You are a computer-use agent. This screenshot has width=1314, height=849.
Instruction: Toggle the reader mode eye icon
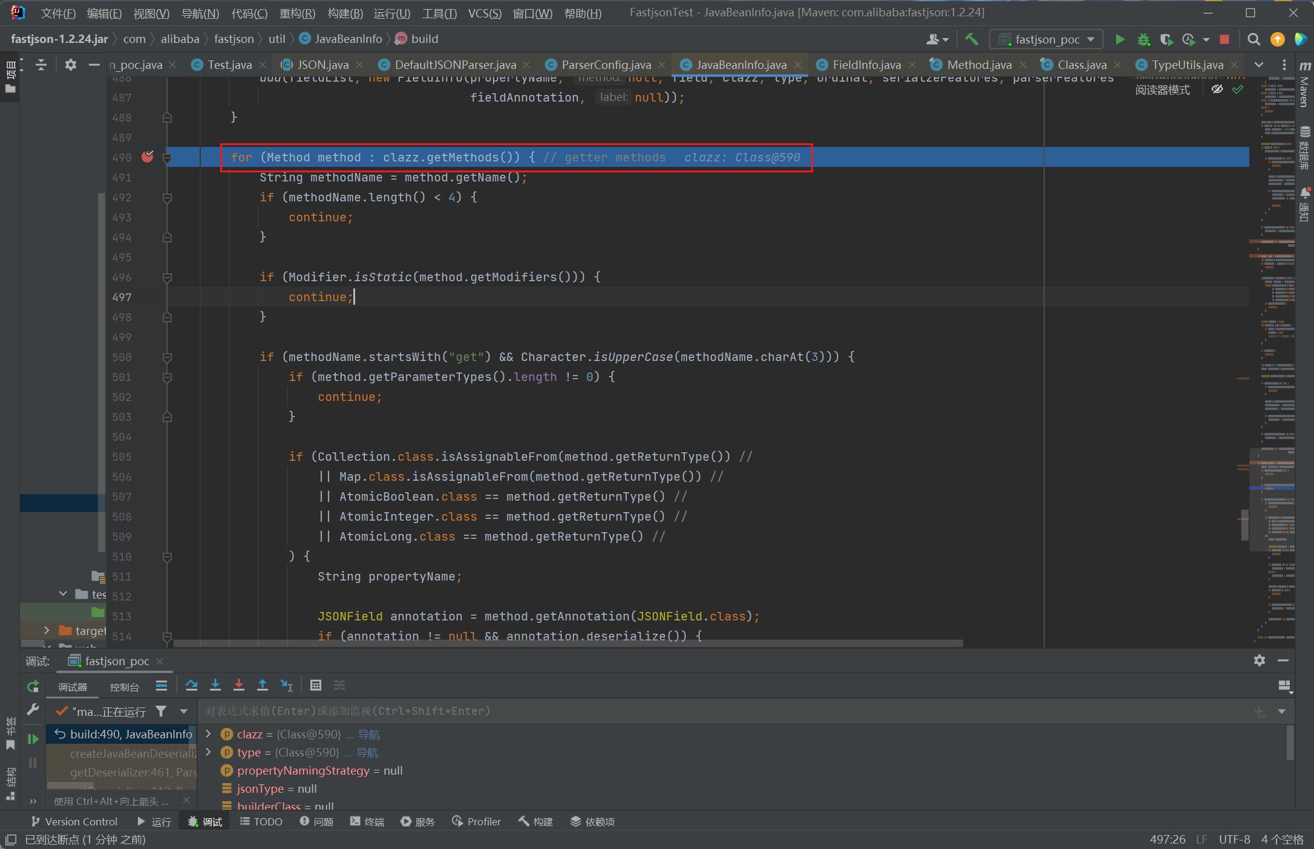coord(1217,89)
